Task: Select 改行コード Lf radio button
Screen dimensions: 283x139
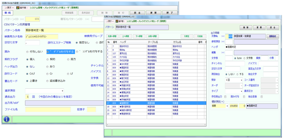Action: 68,74
